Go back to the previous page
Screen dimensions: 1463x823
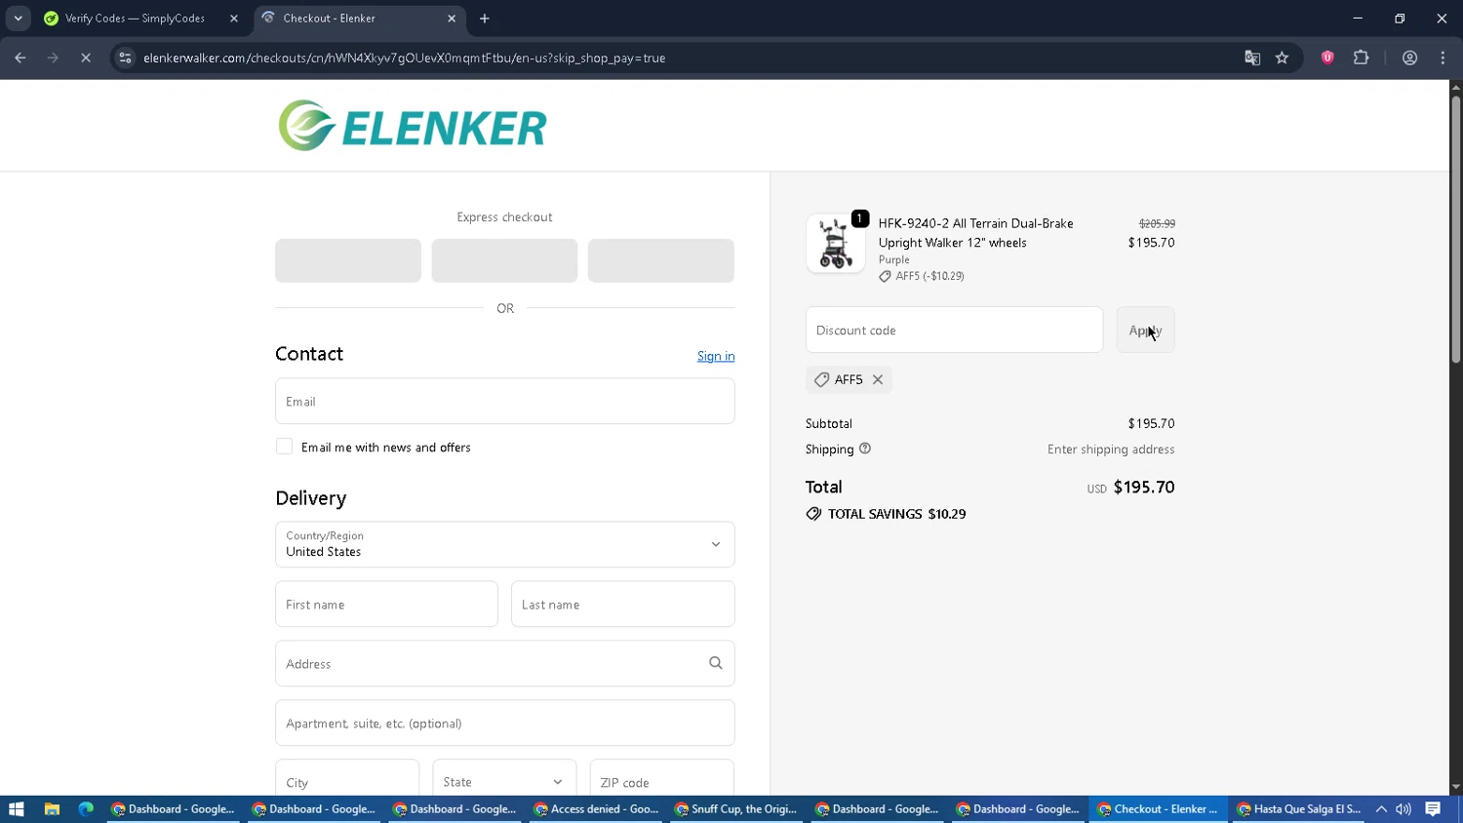[20, 58]
